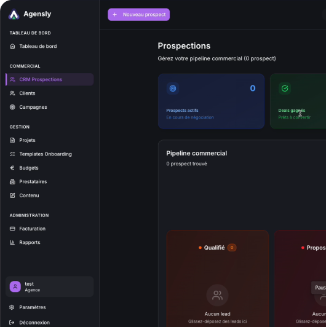Click the purple user avatar icon

click(x=15, y=286)
